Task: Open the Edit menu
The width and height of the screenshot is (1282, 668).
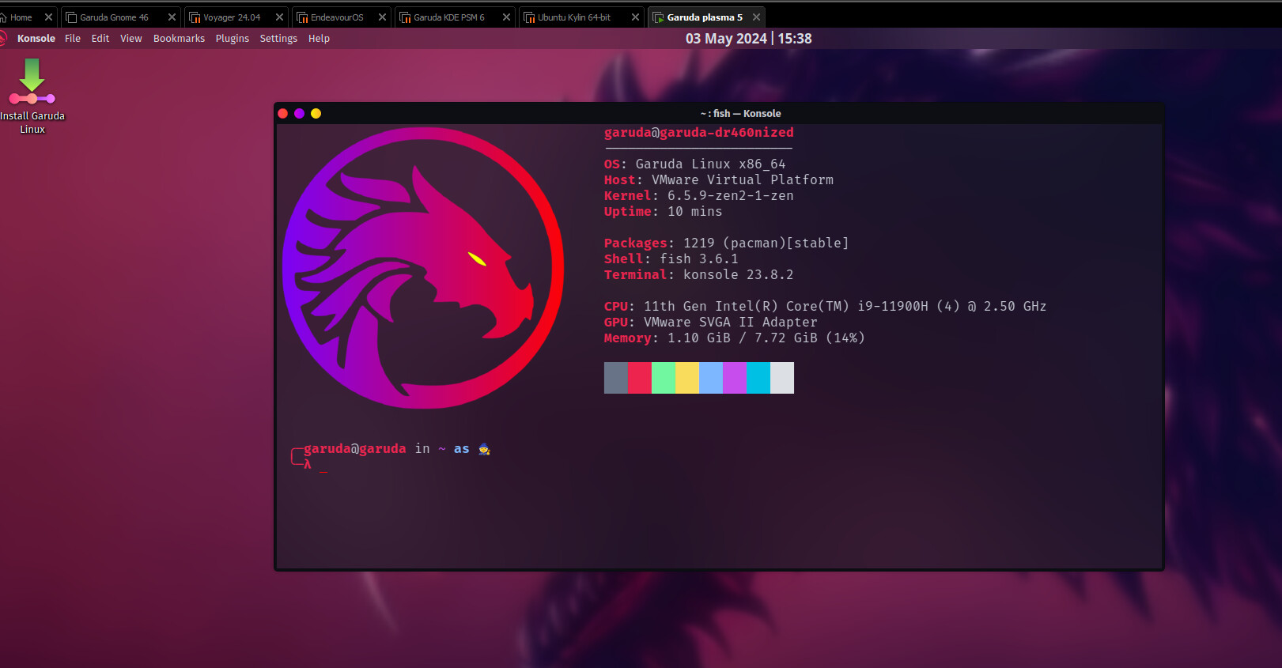Action: (100, 38)
